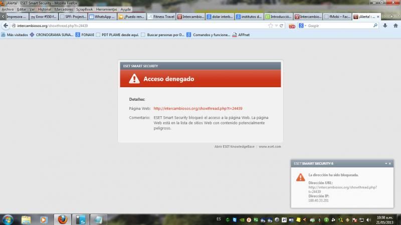The width and height of the screenshot is (401, 225).
Task: Switch to the ¿Puedo ren... tab
Action: (x=132, y=17)
